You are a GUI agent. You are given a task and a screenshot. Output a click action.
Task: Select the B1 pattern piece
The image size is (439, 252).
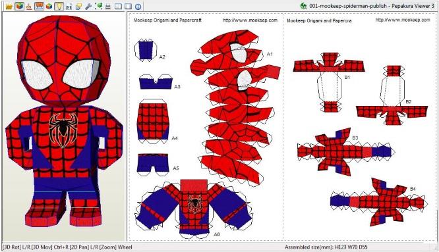tap(330, 82)
